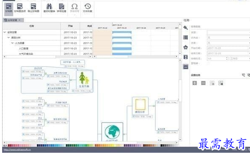Select the task side panel icon
Viewport: 250px width, 157px height.
pos(185,67)
